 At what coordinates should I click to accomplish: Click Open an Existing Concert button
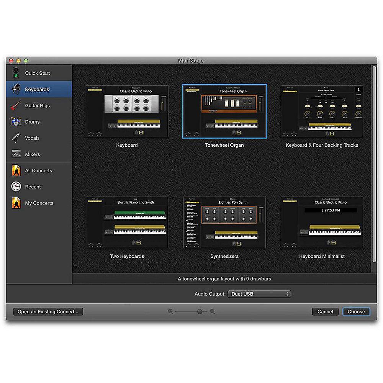pyautogui.click(x=48, y=311)
